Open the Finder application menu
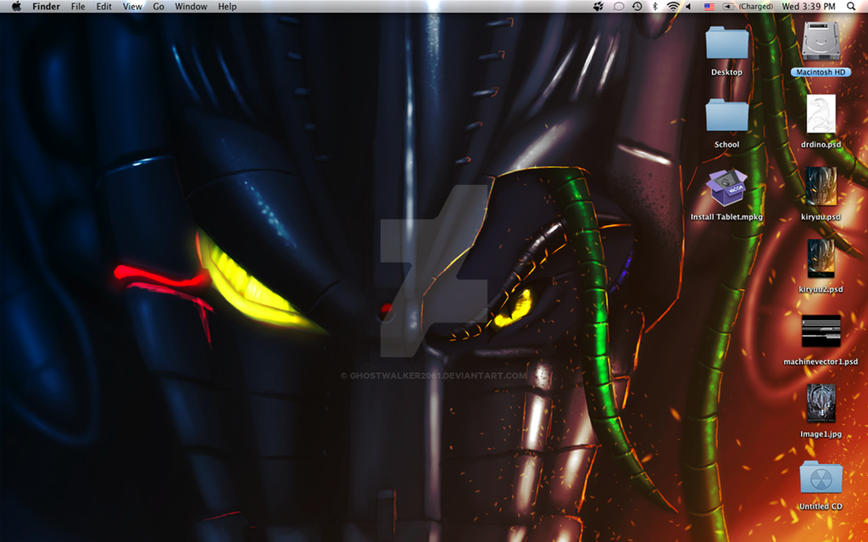868x542 pixels. 46,7
